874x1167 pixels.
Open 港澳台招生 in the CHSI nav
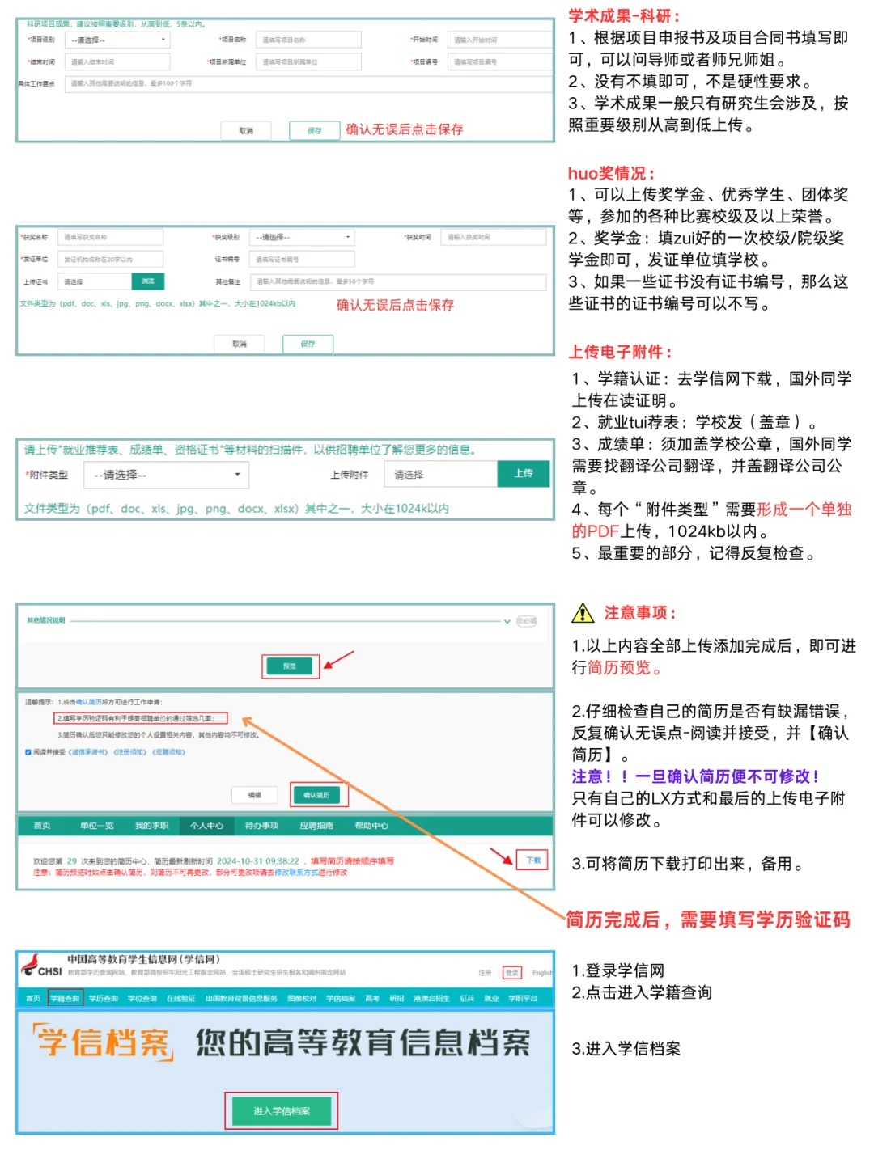click(x=431, y=999)
